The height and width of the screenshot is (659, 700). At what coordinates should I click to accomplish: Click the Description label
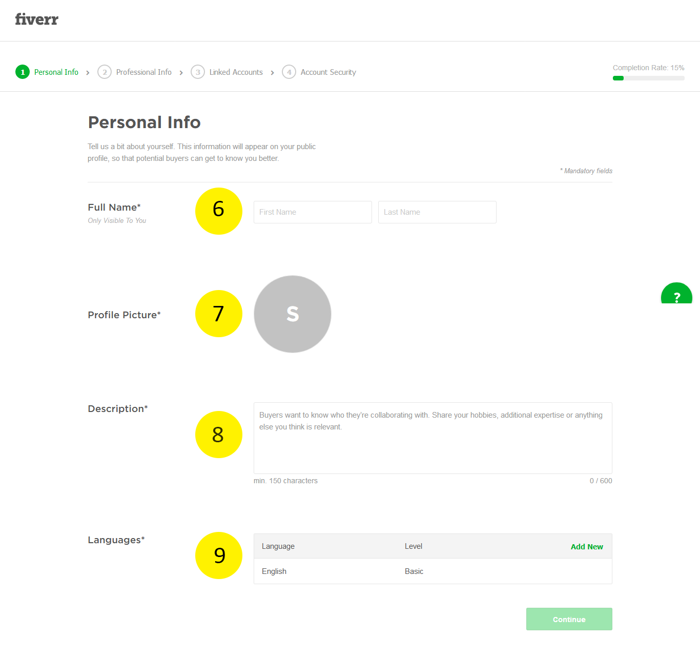coord(118,408)
